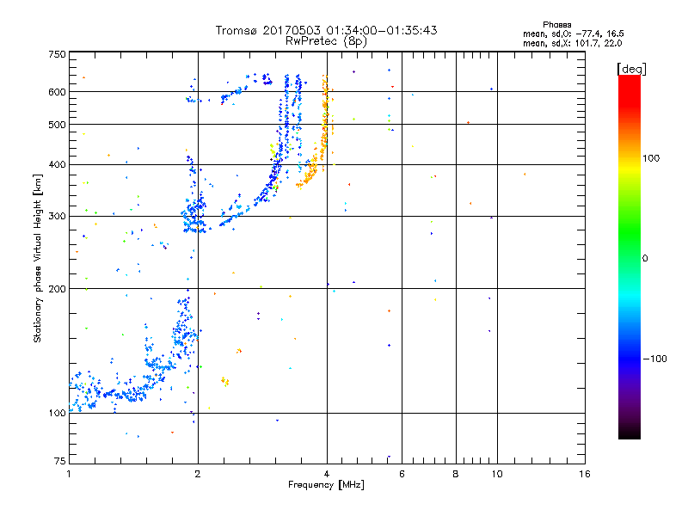
Task: Click the blue F-layer cluster near 300 km
Action: [194, 218]
